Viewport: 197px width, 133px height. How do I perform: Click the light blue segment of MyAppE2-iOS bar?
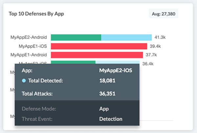tap(117, 62)
